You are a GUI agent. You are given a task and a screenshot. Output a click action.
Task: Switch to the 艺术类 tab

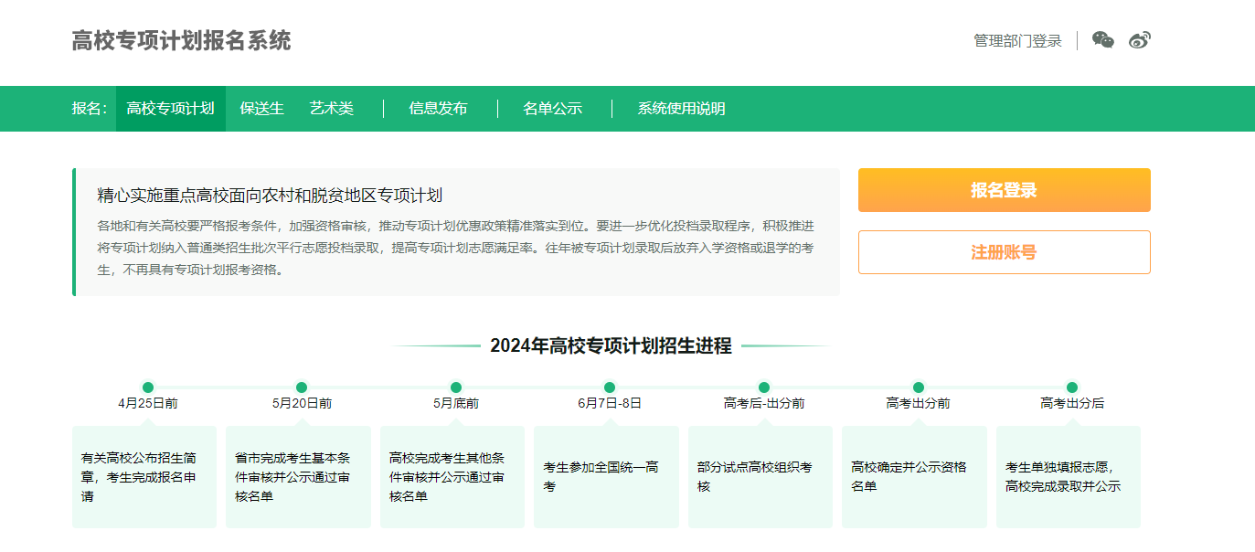(331, 109)
